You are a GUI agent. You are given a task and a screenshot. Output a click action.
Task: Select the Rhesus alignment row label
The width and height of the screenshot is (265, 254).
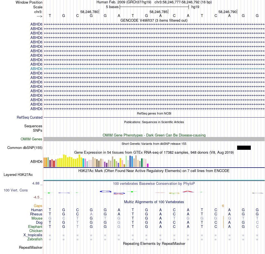pos(36,214)
